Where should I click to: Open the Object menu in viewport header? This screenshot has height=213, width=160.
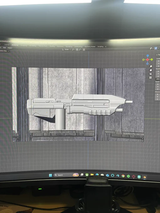click(x=10, y=48)
